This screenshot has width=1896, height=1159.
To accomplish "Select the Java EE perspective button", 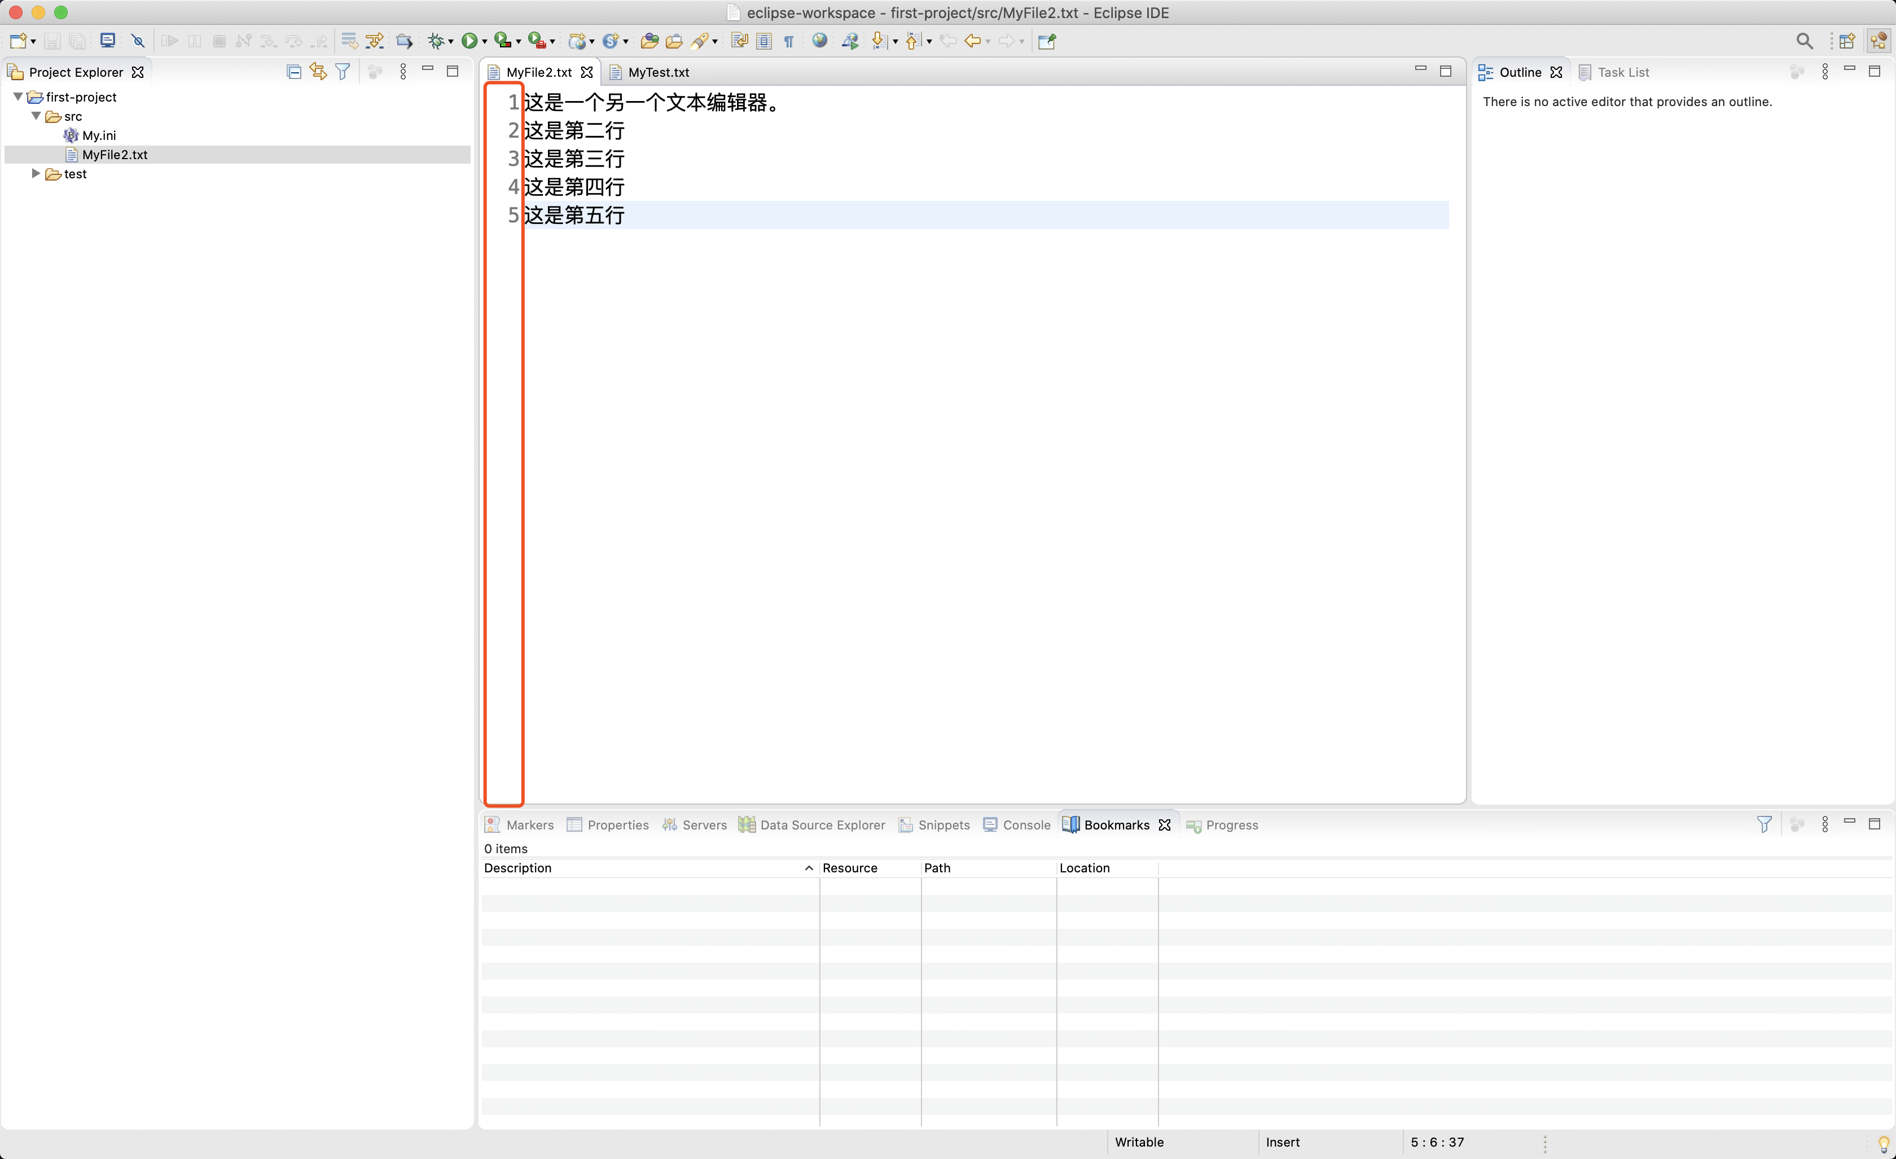I will point(1879,41).
